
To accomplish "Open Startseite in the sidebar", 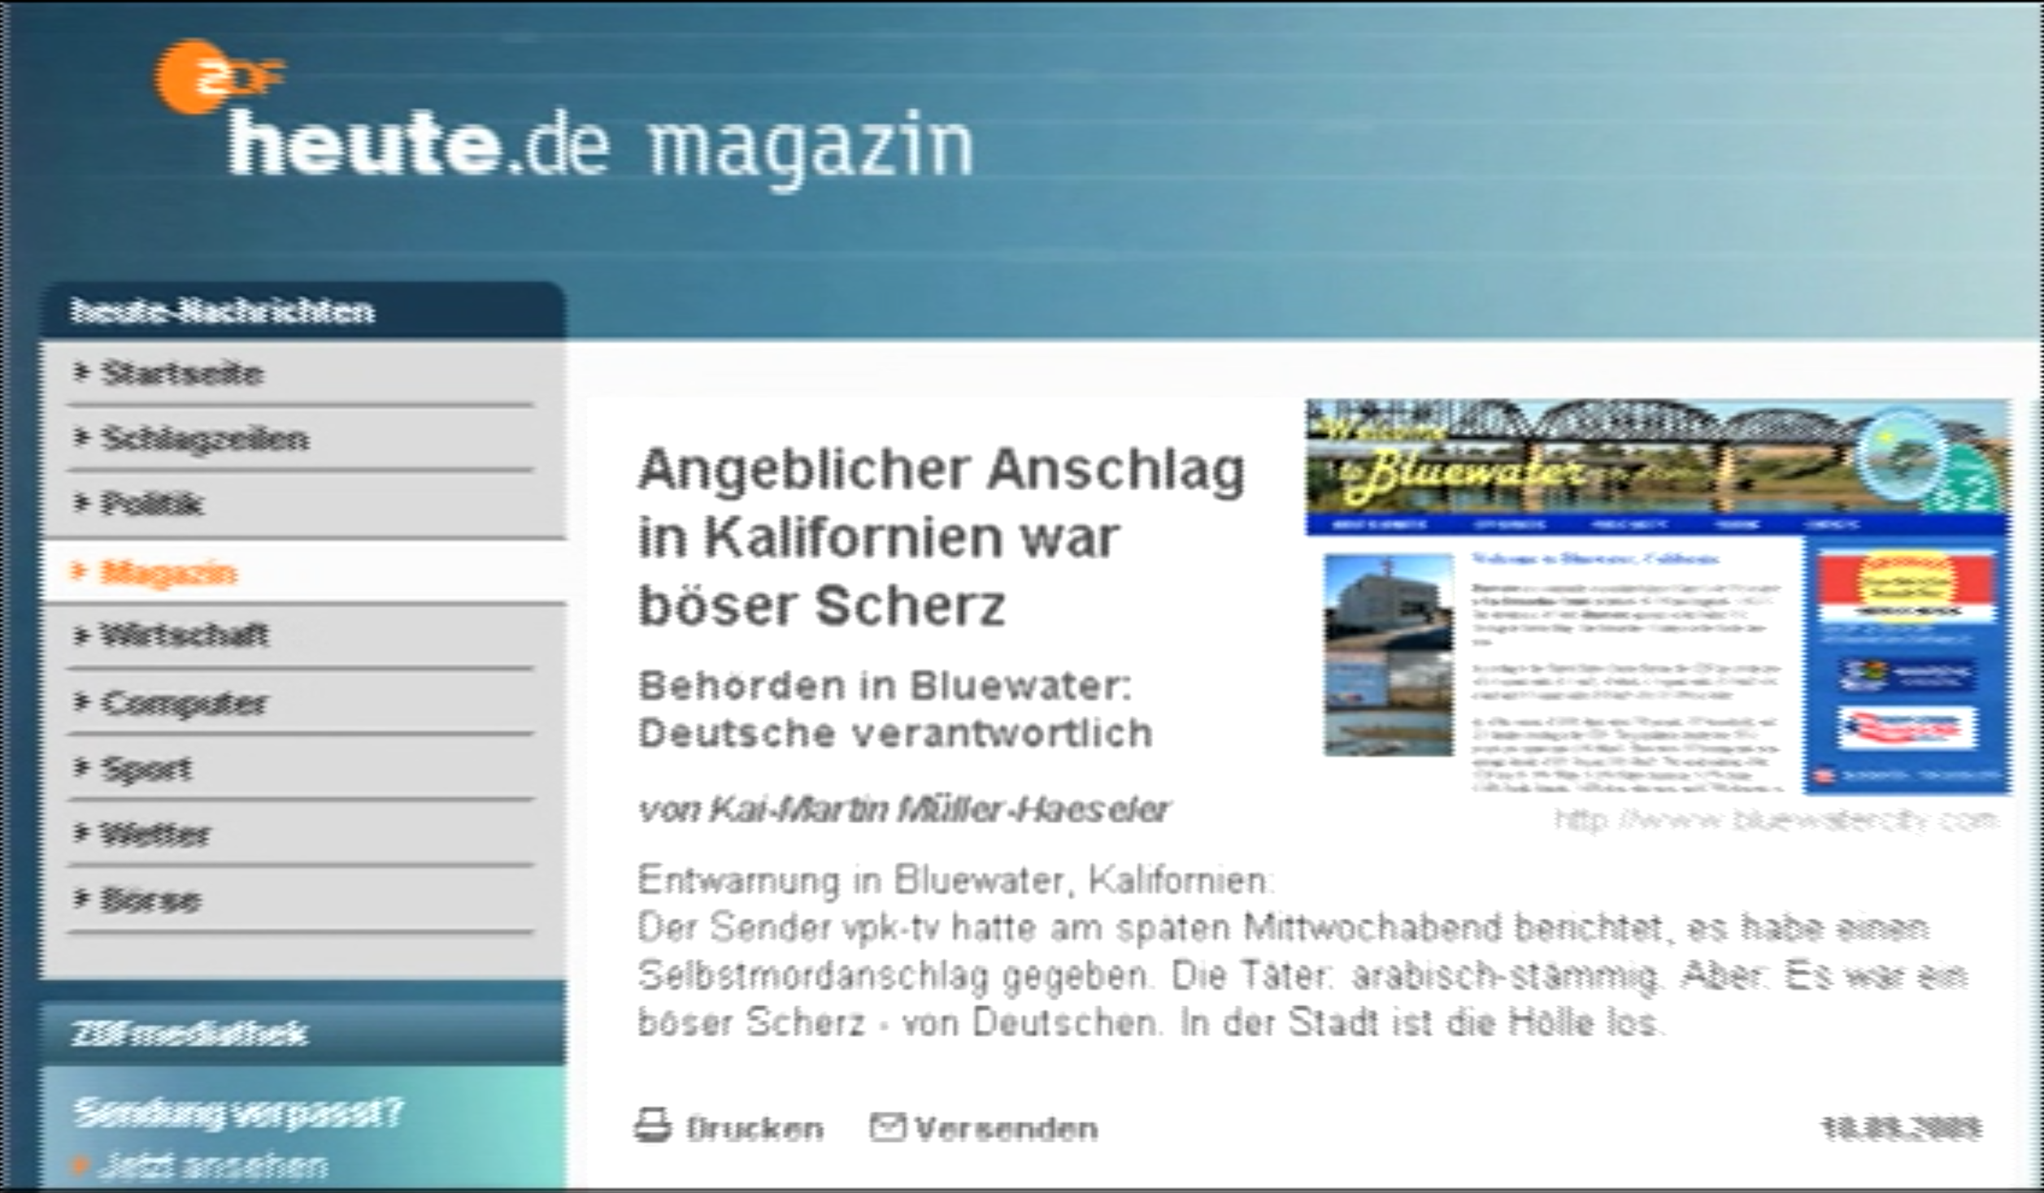I will [x=182, y=373].
